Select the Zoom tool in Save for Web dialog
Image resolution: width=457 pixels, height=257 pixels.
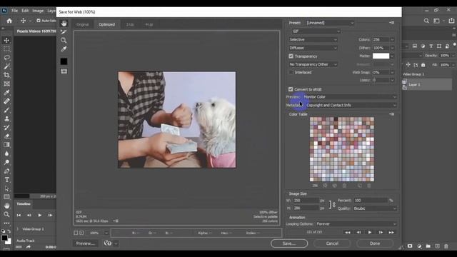coord(64,40)
